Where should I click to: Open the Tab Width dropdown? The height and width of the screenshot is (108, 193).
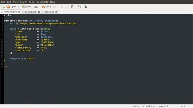(149, 106)
